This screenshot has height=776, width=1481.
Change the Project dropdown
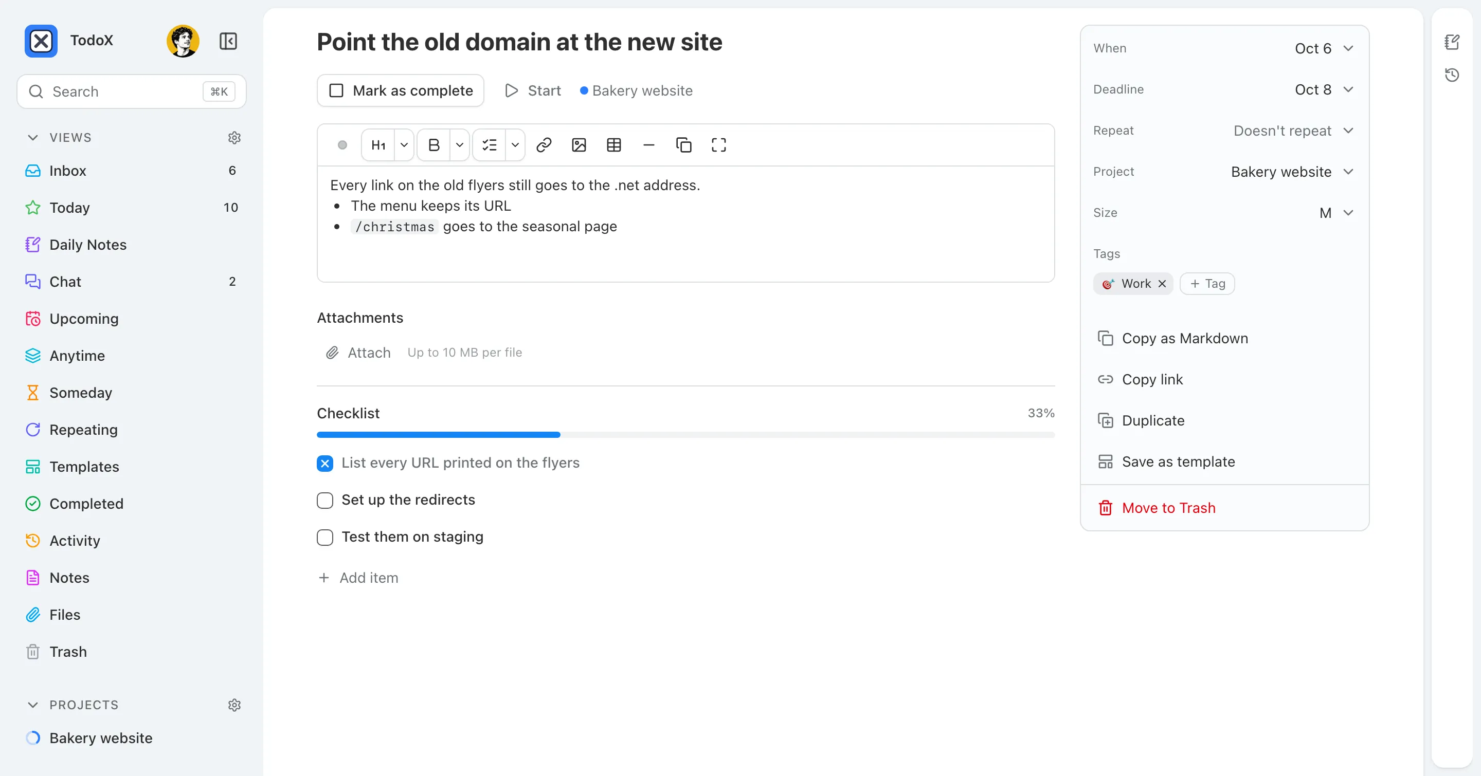1292,172
